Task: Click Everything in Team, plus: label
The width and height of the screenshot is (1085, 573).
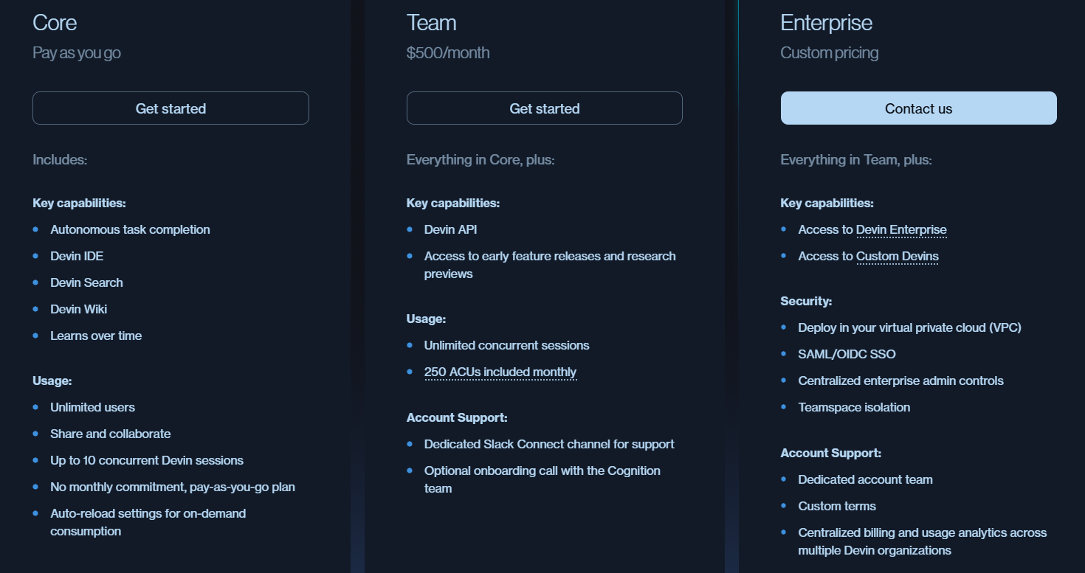Action: click(x=856, y=159)
